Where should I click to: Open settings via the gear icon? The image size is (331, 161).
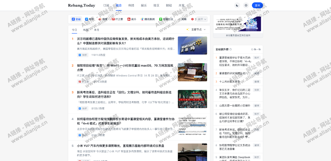[246, 6]
